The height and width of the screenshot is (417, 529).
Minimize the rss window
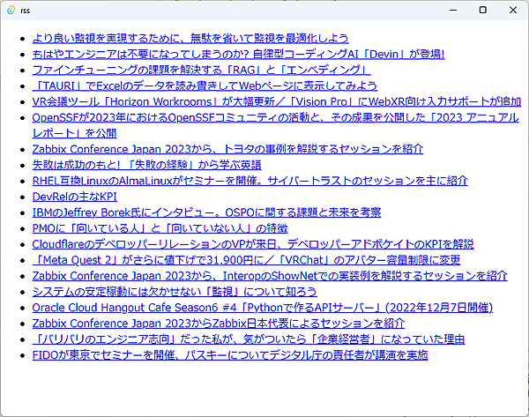click(453, 10)
